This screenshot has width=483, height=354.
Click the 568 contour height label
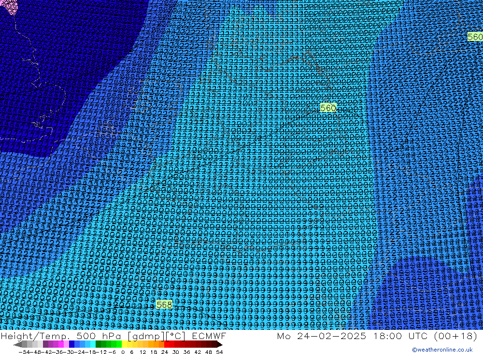[164, 305]
